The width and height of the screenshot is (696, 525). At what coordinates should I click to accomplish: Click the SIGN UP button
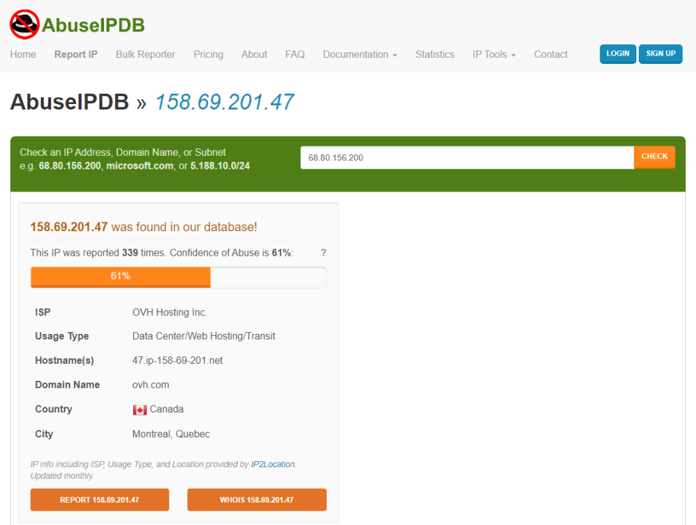(661, 54)
